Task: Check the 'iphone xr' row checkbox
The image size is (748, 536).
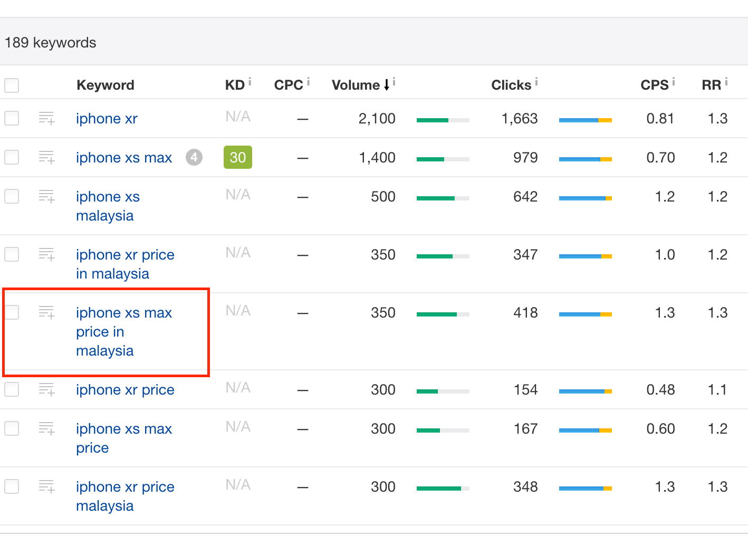Action: [12, 118]
